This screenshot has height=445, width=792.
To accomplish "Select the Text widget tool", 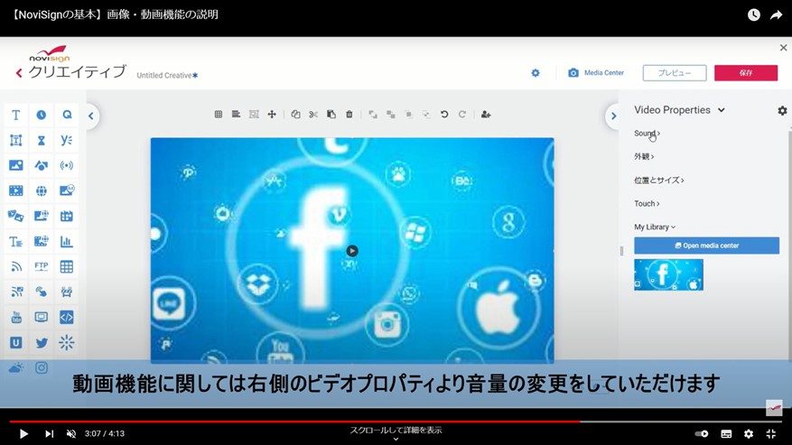I will click(x=15, y=116).
